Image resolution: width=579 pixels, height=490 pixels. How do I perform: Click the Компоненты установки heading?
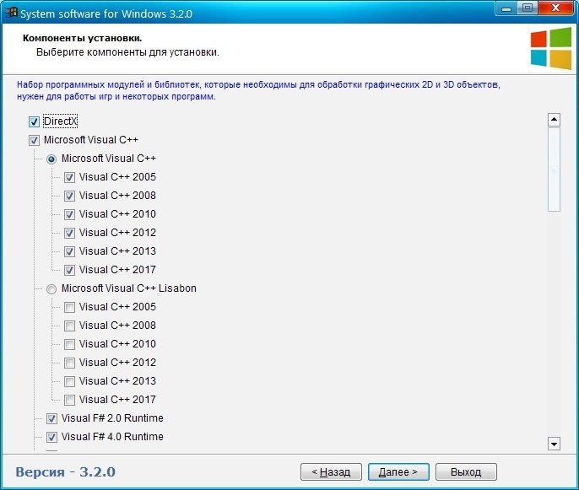(x=83, y=38)
